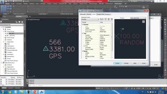Collapse the Text property group
The height and width of the screenshot is (94, 167).
tap(82, 33)
